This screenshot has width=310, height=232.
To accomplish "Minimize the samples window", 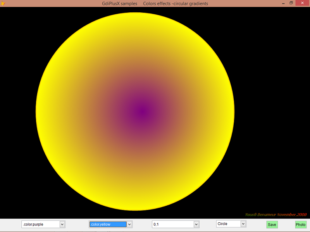I will (284, 3).
